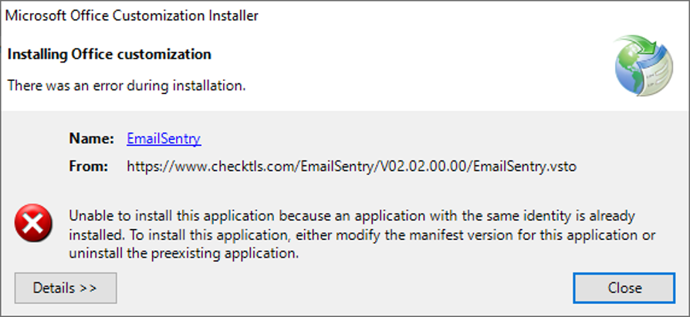The height and width of the screenshot is (317, 690).
Task: Open the EmailSentry name link
Action: coord(164,139)
